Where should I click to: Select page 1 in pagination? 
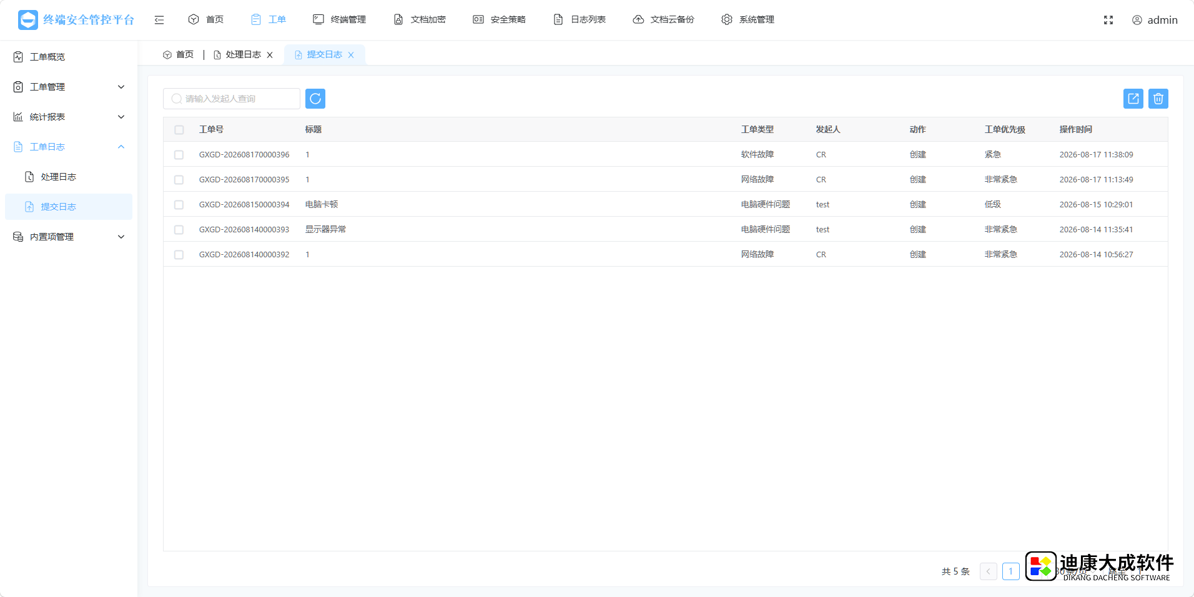click(1011, 571)
